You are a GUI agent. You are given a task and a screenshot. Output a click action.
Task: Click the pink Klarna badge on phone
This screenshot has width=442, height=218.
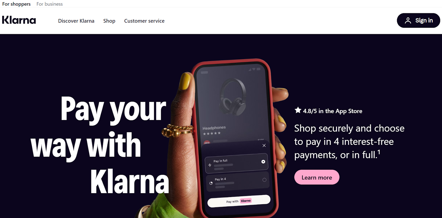246,201
